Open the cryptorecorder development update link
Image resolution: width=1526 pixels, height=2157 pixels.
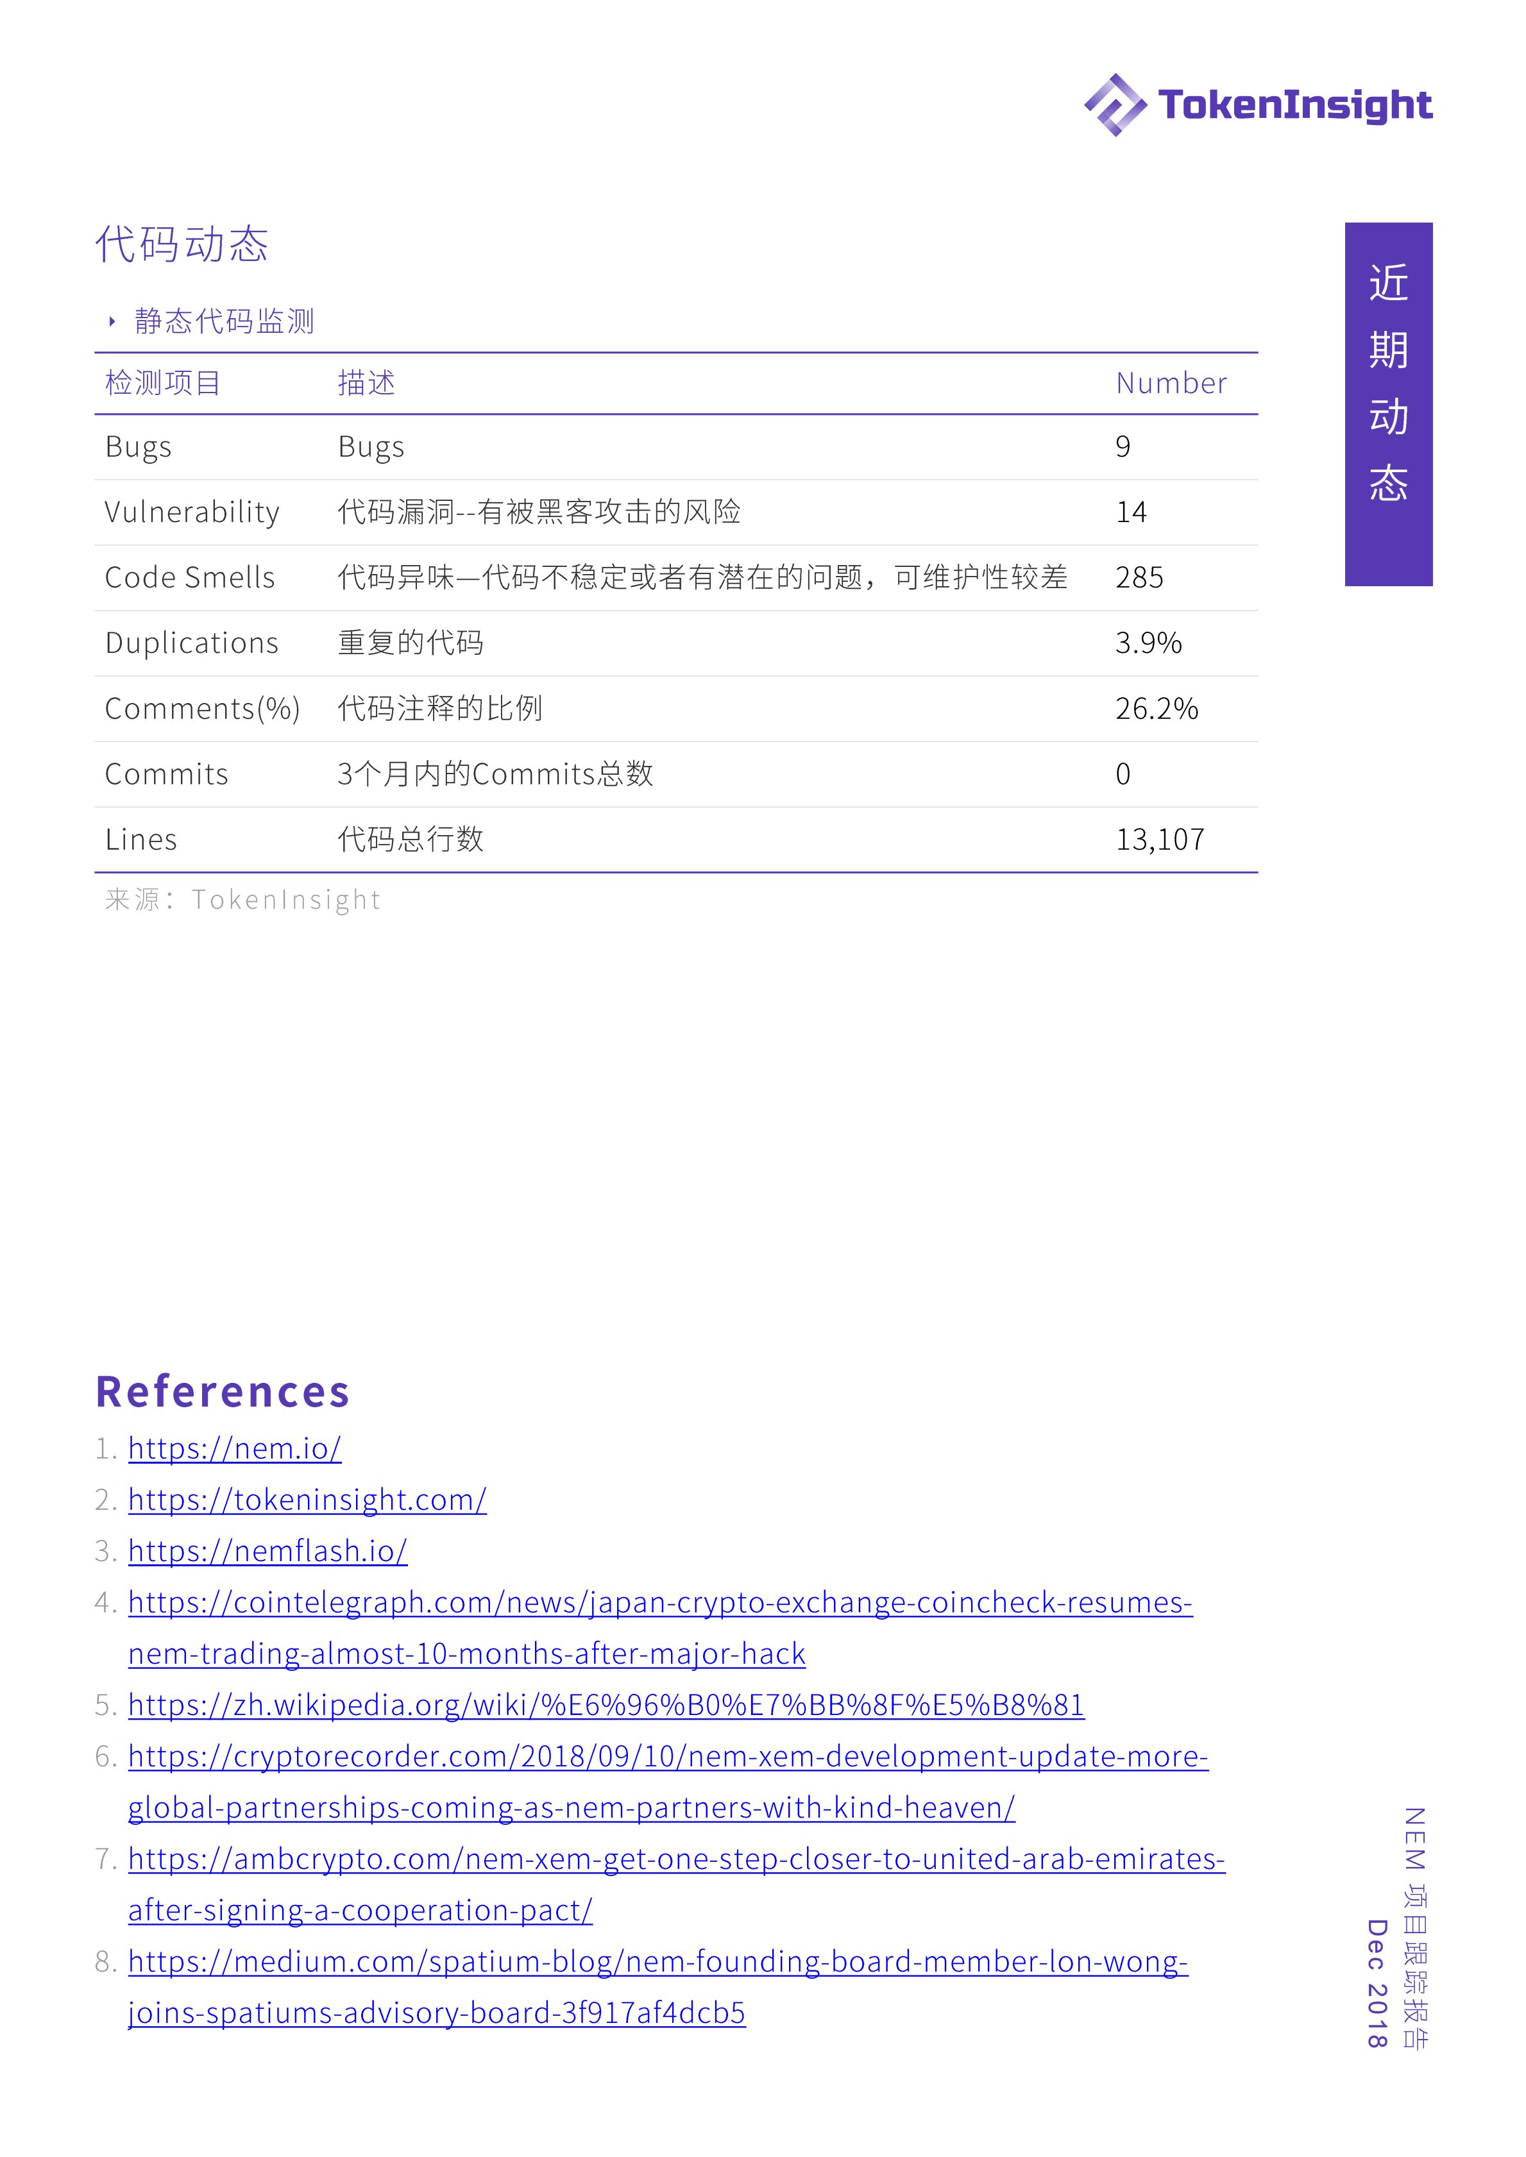pos(668,1782)
